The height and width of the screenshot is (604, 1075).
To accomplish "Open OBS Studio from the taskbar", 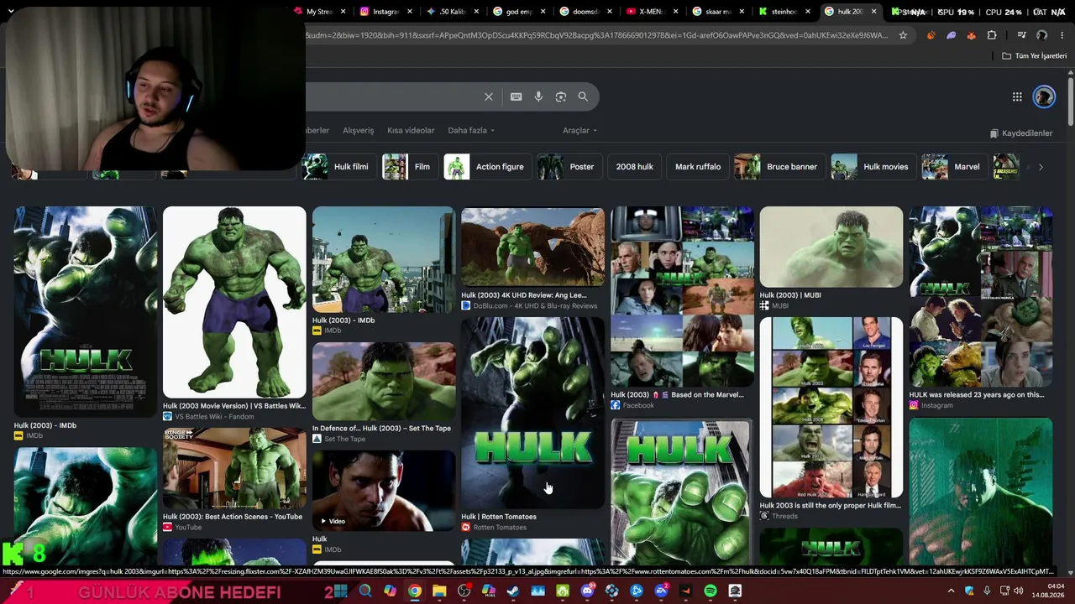I will pos(464,591).
